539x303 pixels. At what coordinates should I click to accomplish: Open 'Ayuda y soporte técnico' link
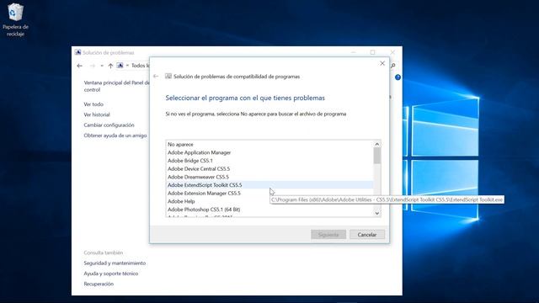pyautogui.click(x=110, y=274)
